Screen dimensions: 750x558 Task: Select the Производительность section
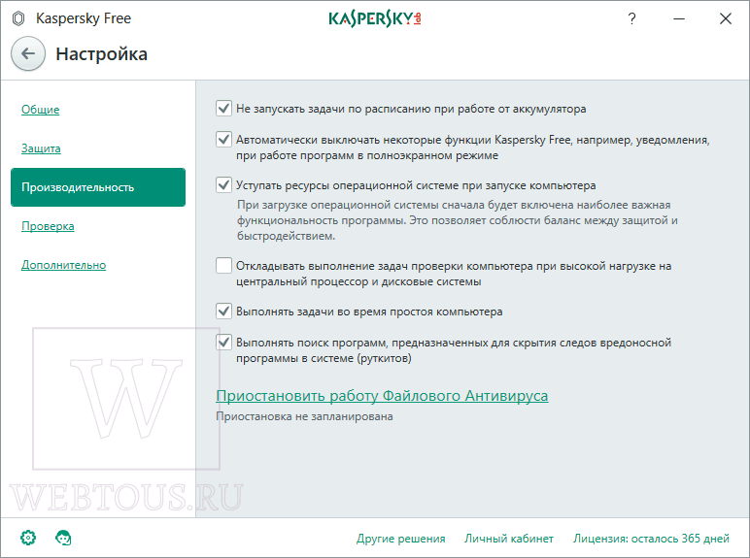pos(98,187)
